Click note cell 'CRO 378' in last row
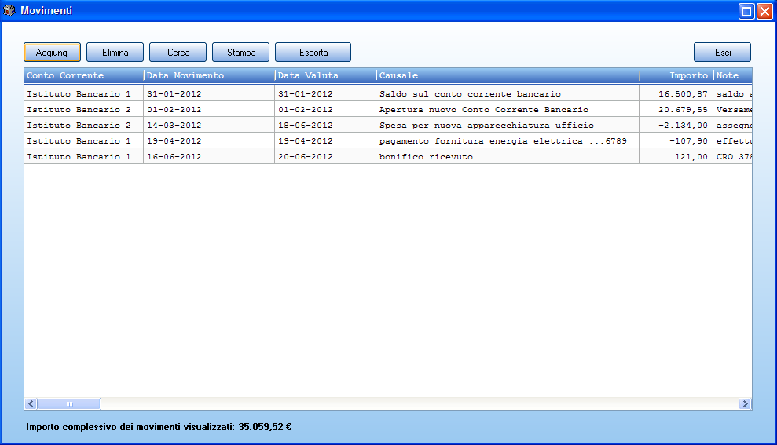This screenshot has width=777, height=445. (733, 156)
